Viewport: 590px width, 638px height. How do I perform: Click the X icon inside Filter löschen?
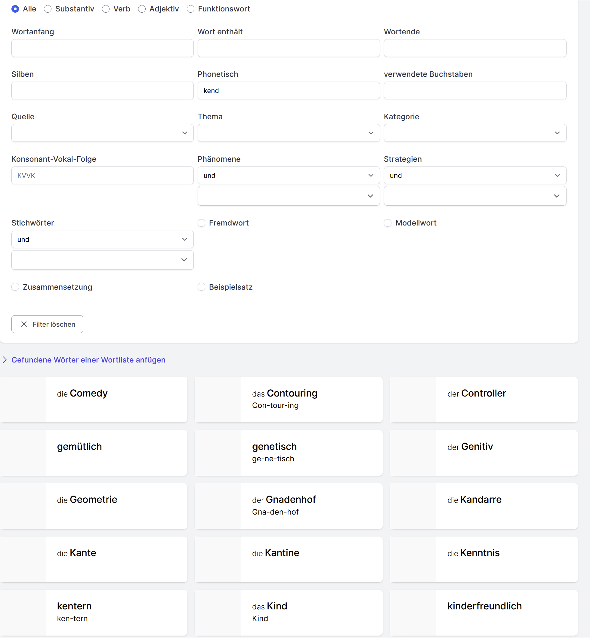(24, 324)
